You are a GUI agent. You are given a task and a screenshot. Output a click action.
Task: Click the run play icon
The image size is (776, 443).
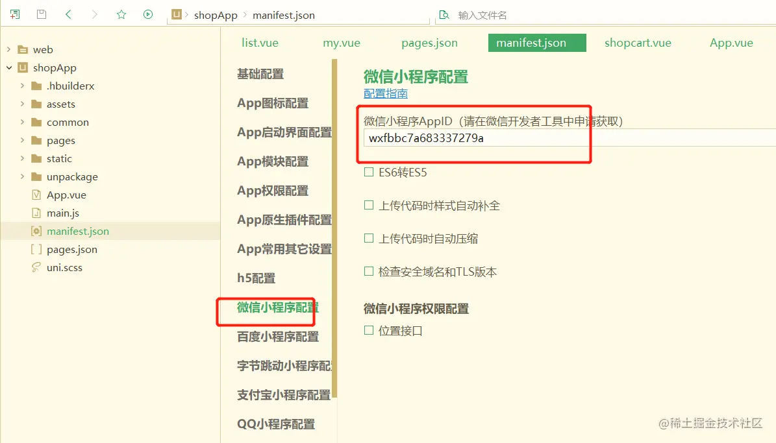click(x=148, y=14)
